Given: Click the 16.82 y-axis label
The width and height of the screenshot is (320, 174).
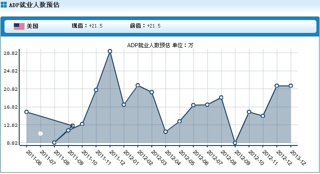Looking at the screenshot, I should tap(10, 107).
